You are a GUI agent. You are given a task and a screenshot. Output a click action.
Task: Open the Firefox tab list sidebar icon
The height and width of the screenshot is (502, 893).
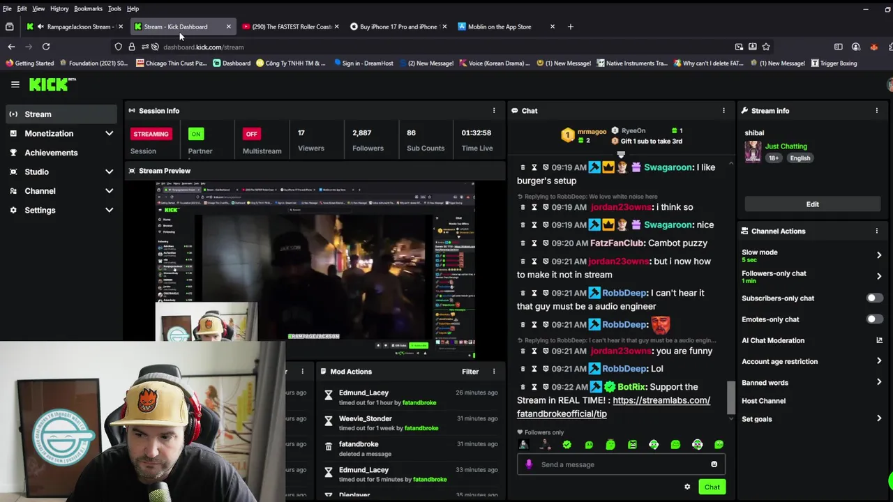tap(9, 26)
